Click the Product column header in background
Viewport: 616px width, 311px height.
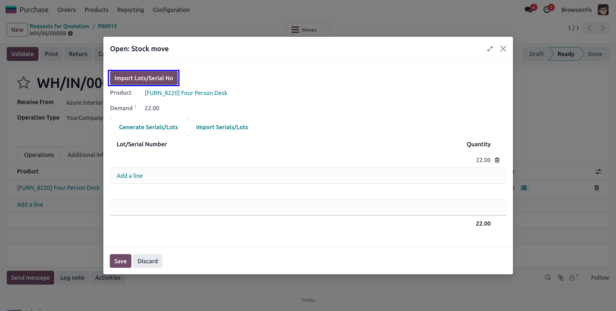(28, 171)
